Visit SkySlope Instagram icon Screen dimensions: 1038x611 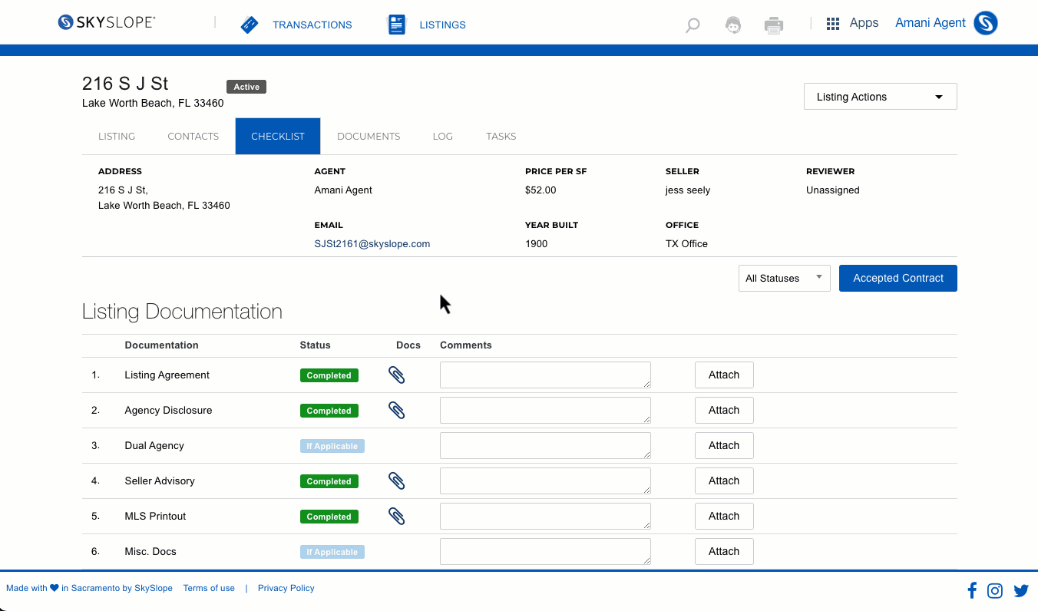[x=995, y=590]
